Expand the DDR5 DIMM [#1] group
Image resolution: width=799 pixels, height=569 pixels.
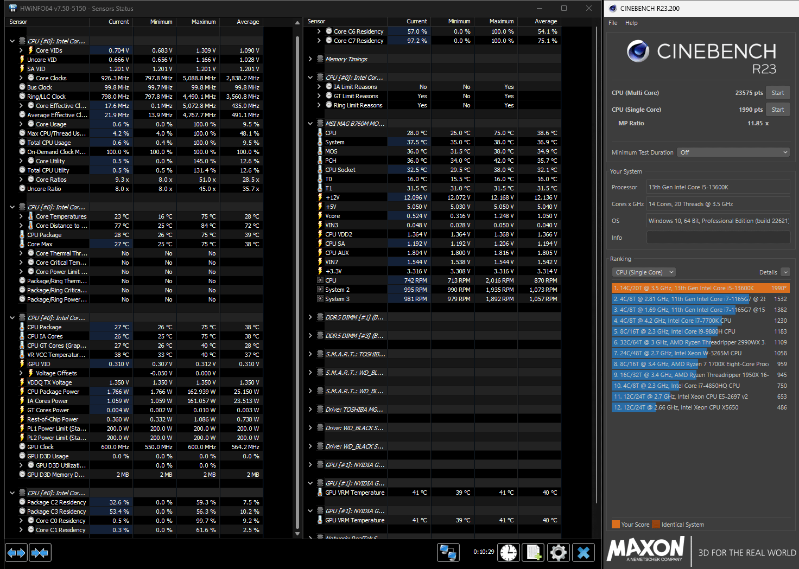click(310, 317)
